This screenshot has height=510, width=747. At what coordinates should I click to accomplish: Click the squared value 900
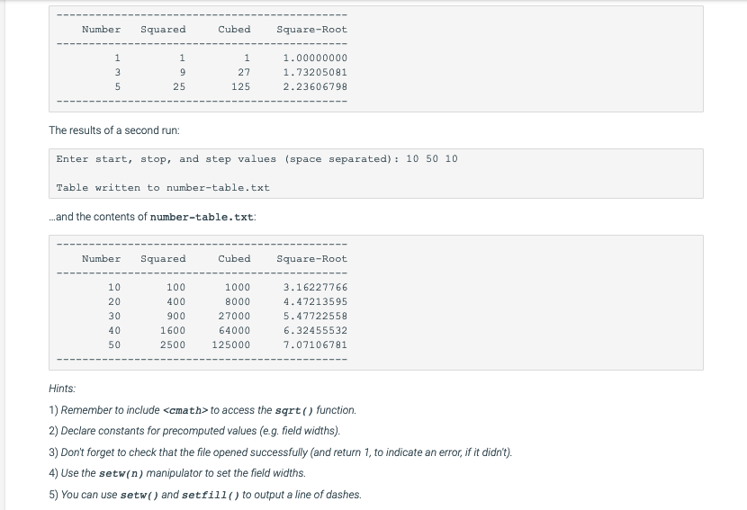click(175, 317)
